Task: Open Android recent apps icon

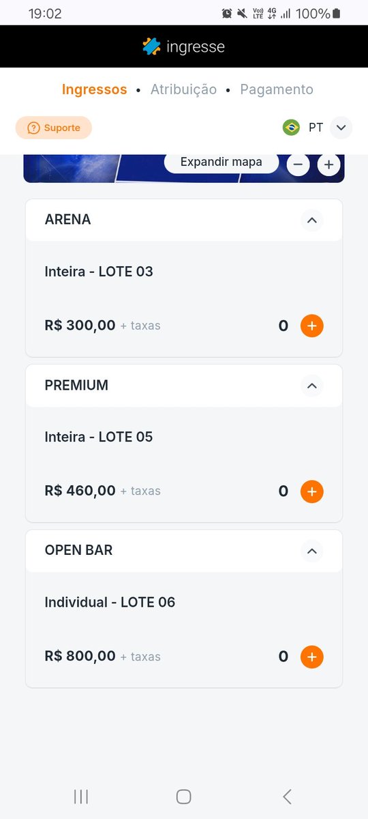Action: 80,796
